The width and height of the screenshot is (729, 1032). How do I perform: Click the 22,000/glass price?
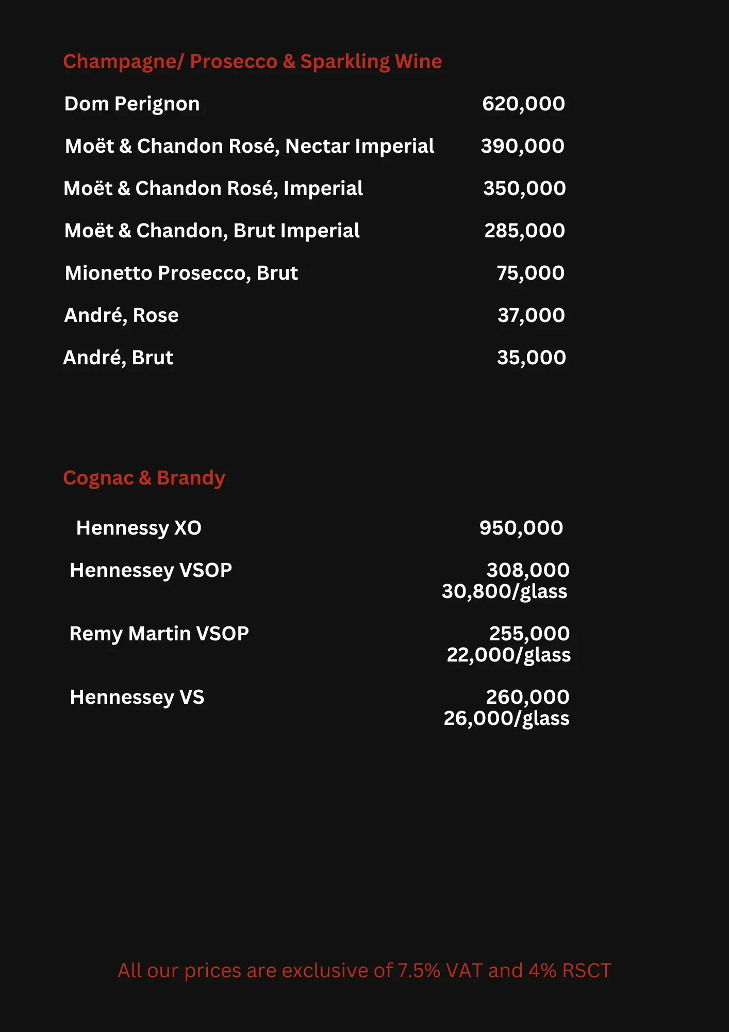[x=509, y=655]
